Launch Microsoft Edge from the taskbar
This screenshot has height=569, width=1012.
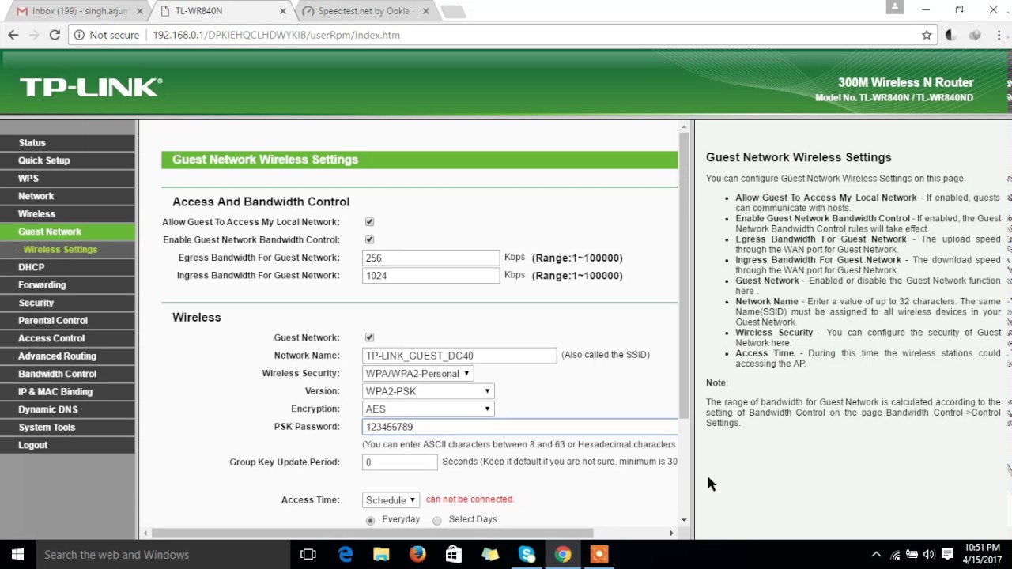click(x=346, y=555)
